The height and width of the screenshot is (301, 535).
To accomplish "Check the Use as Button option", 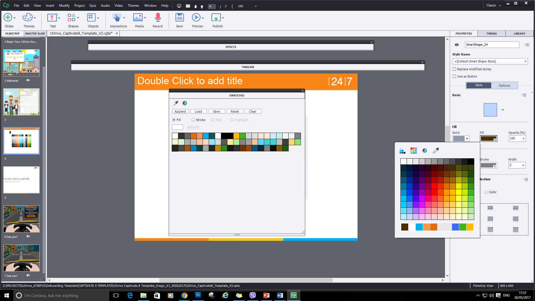I will pos(454,76).
